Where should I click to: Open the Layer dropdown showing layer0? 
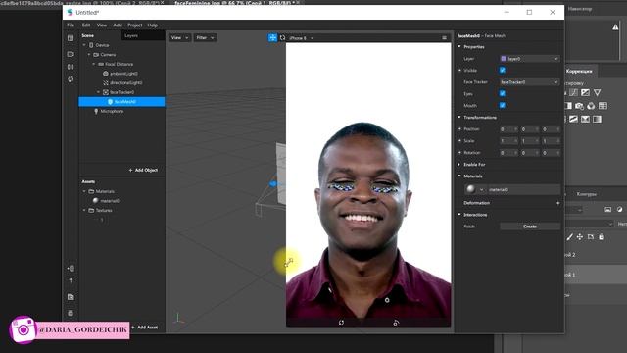coord(529,59)
